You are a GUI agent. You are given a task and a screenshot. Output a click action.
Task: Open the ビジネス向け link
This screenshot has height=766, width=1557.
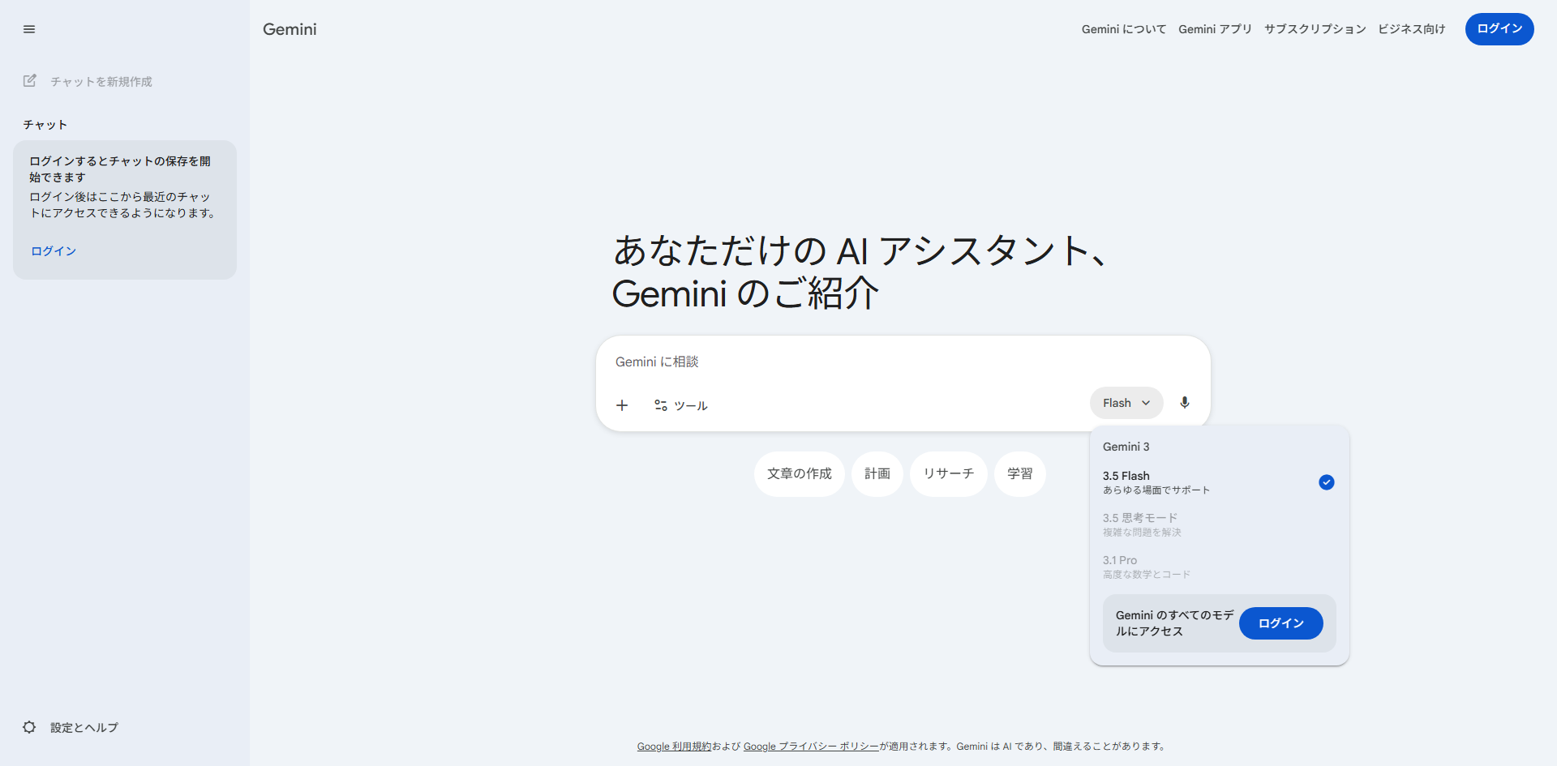(x=1411, y=29)
